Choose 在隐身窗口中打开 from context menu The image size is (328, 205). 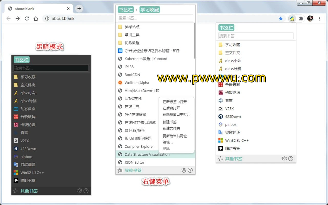coord(177,114)
